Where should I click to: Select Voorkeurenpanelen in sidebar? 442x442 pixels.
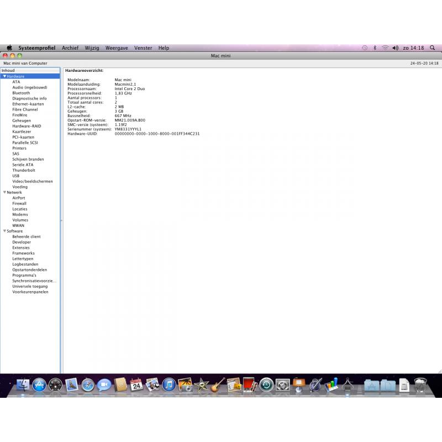[30, 292]
